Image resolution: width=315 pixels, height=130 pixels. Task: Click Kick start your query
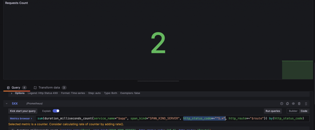click(23, 111)
